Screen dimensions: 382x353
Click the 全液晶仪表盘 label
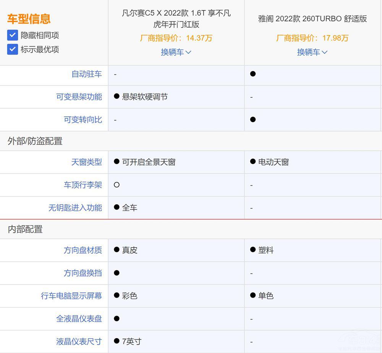[79, 319]
